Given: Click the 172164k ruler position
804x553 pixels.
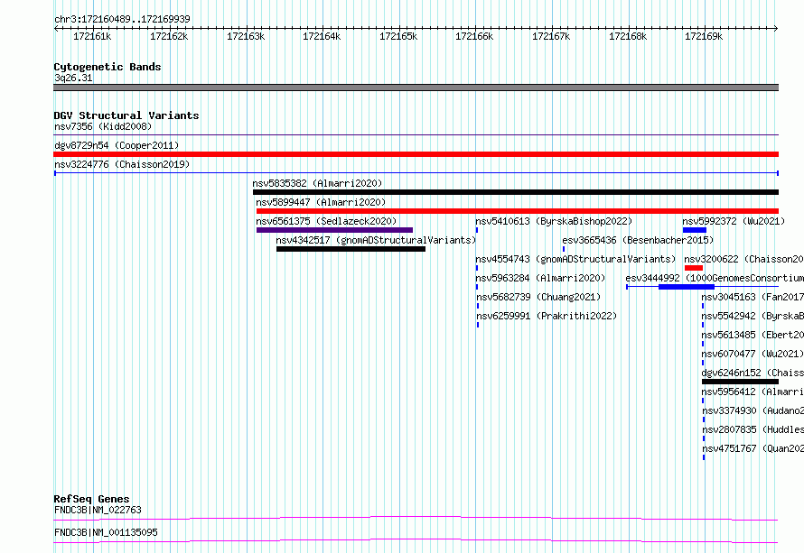Looking at the screenshot, I should tap(322, 36).
